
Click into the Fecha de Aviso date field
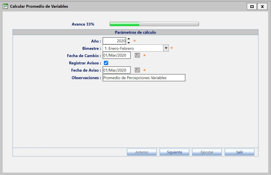[x=116, y=70]
